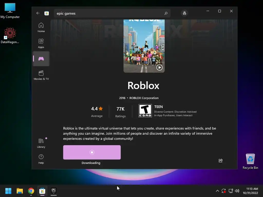263x197 pixels.
Task: Open the DataWagon desktop shortcut
Action: 10,35
